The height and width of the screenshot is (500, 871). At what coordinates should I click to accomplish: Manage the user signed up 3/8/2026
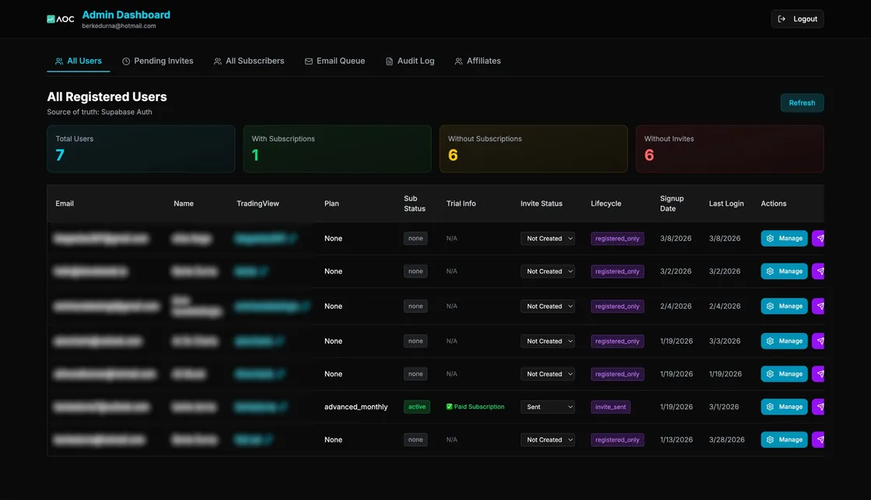[x=784, y=238]
